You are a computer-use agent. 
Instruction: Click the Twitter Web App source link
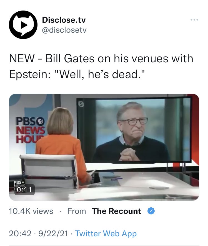tap(106, 234)
